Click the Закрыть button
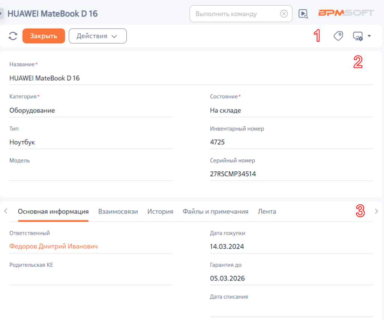Screen dimensions: 384x320 click(x=43, y=36)
